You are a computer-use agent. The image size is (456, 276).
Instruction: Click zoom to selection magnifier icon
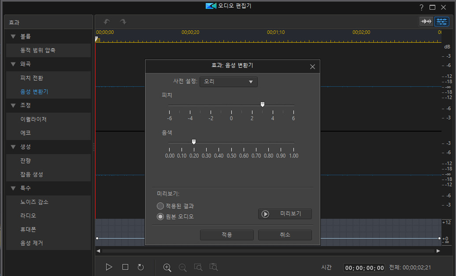tap(198, 267)
